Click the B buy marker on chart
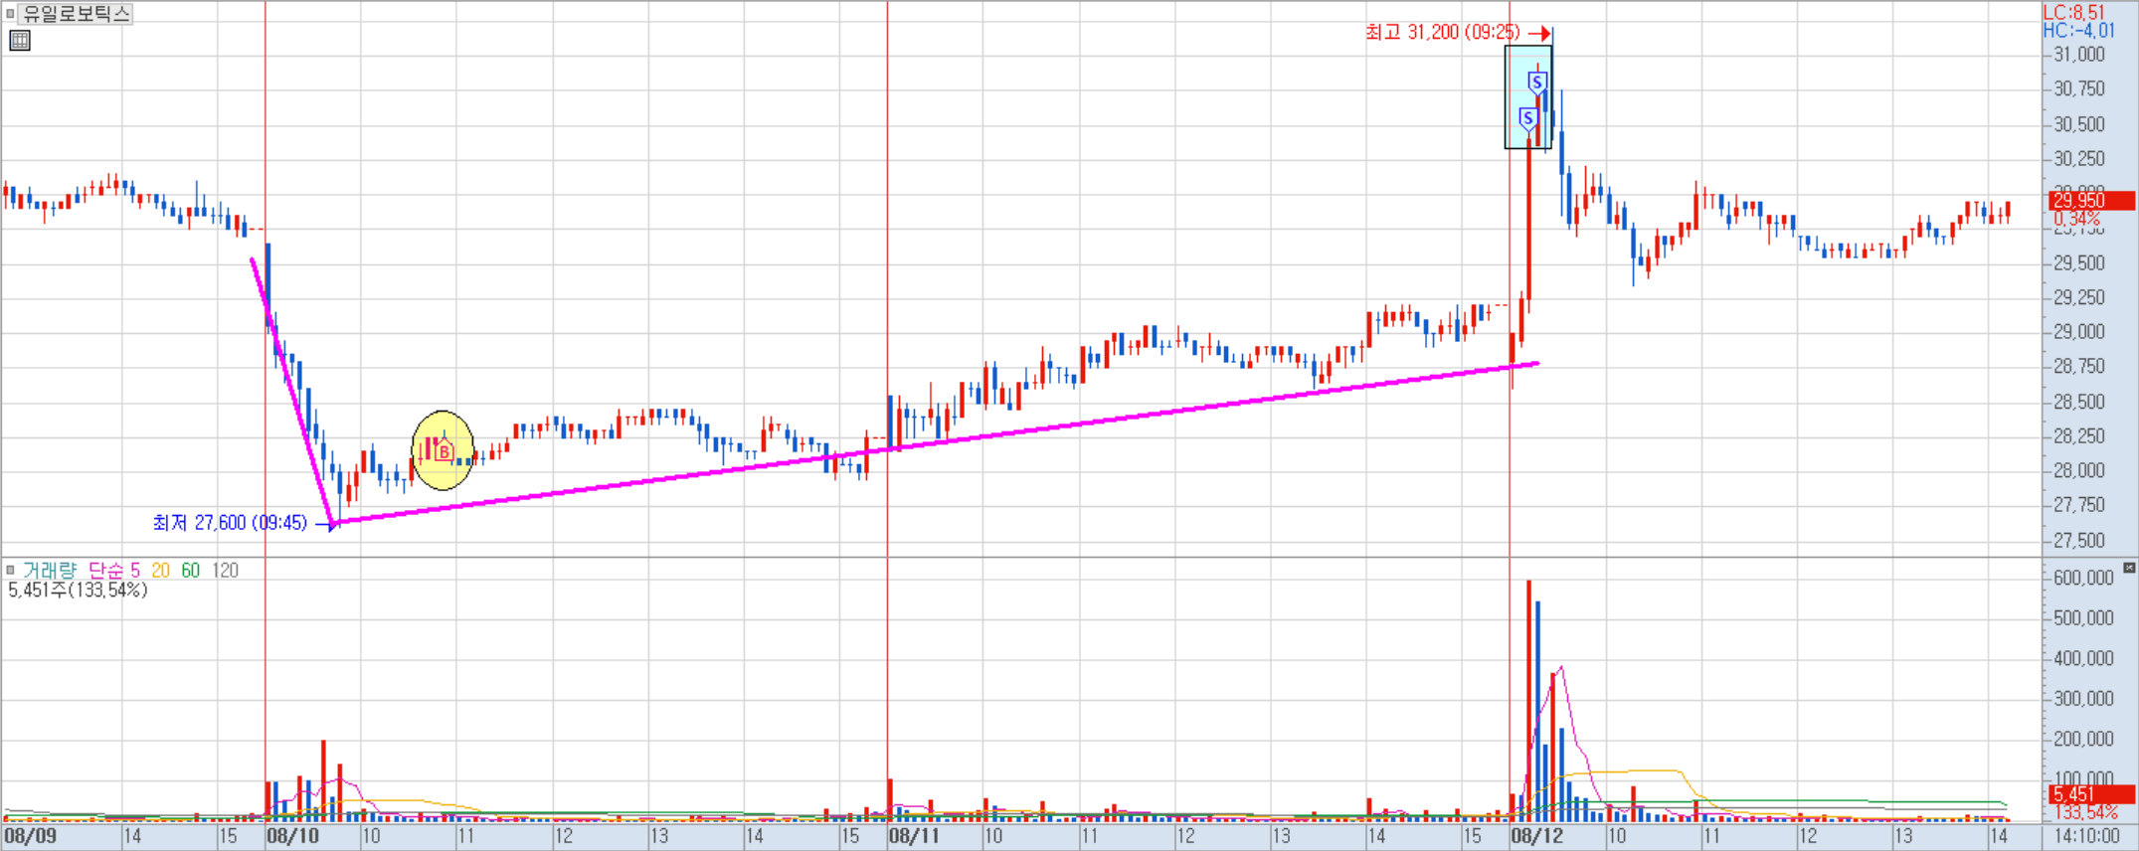 point(445,452)
